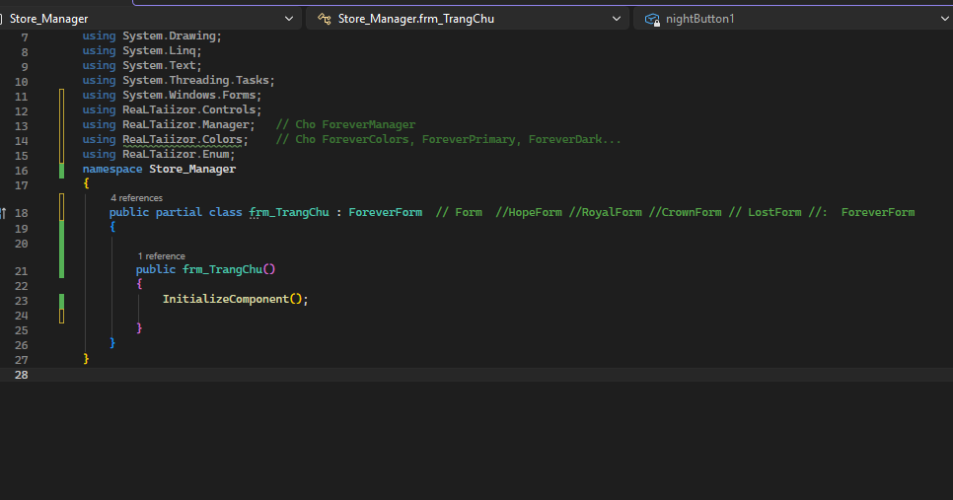The height and width of the screenshot is (500, 953).
Task: Click the frm_TrangChu constructor name on line 21
Action: (x=222, y=269)
